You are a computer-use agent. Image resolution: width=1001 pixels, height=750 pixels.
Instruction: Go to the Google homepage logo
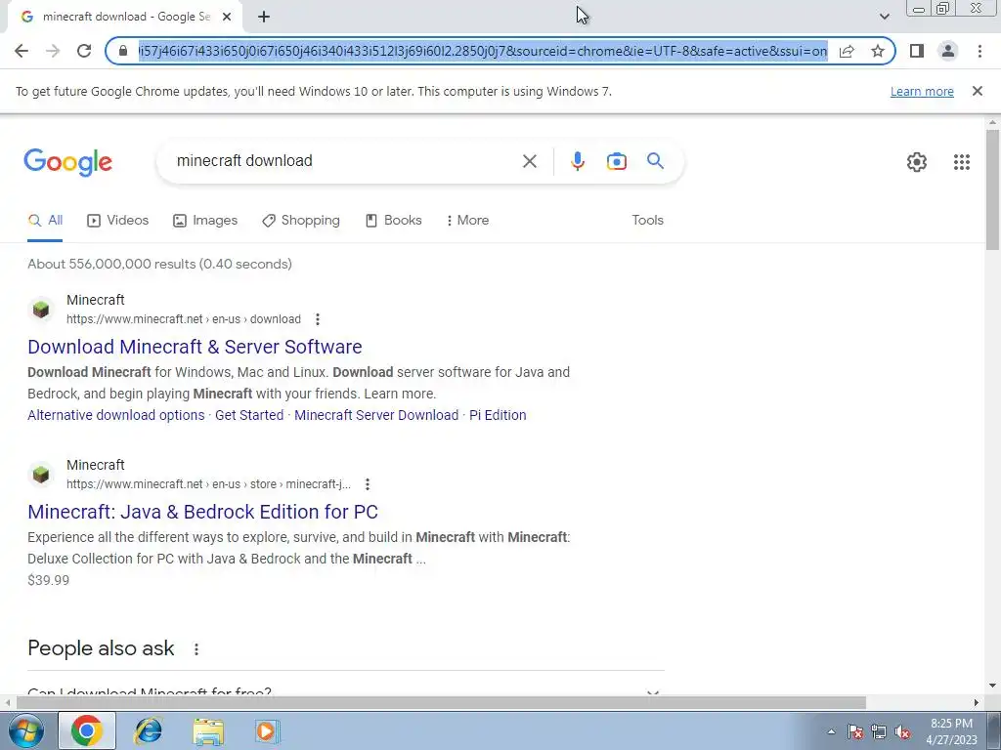pos(68,163)
